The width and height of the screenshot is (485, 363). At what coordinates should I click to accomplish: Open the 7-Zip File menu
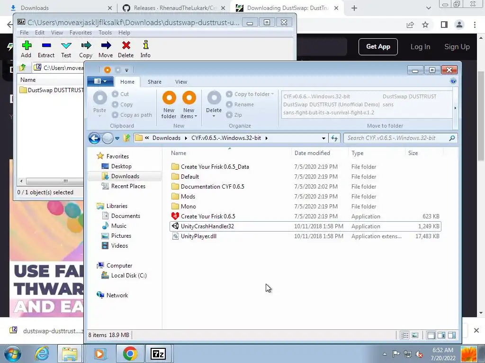pyautogui.click(x=24, y=33)
